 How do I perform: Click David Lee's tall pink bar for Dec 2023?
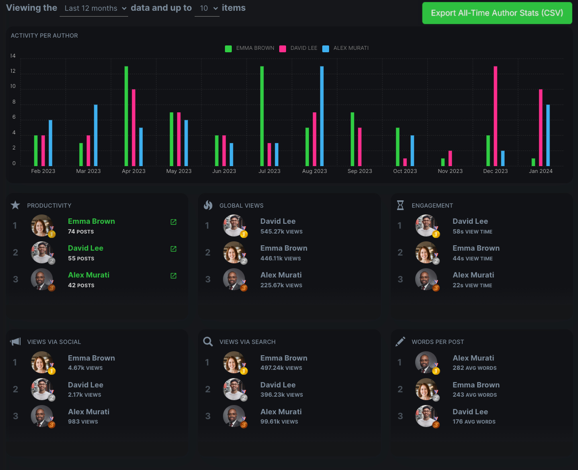[x=495, y=117]
